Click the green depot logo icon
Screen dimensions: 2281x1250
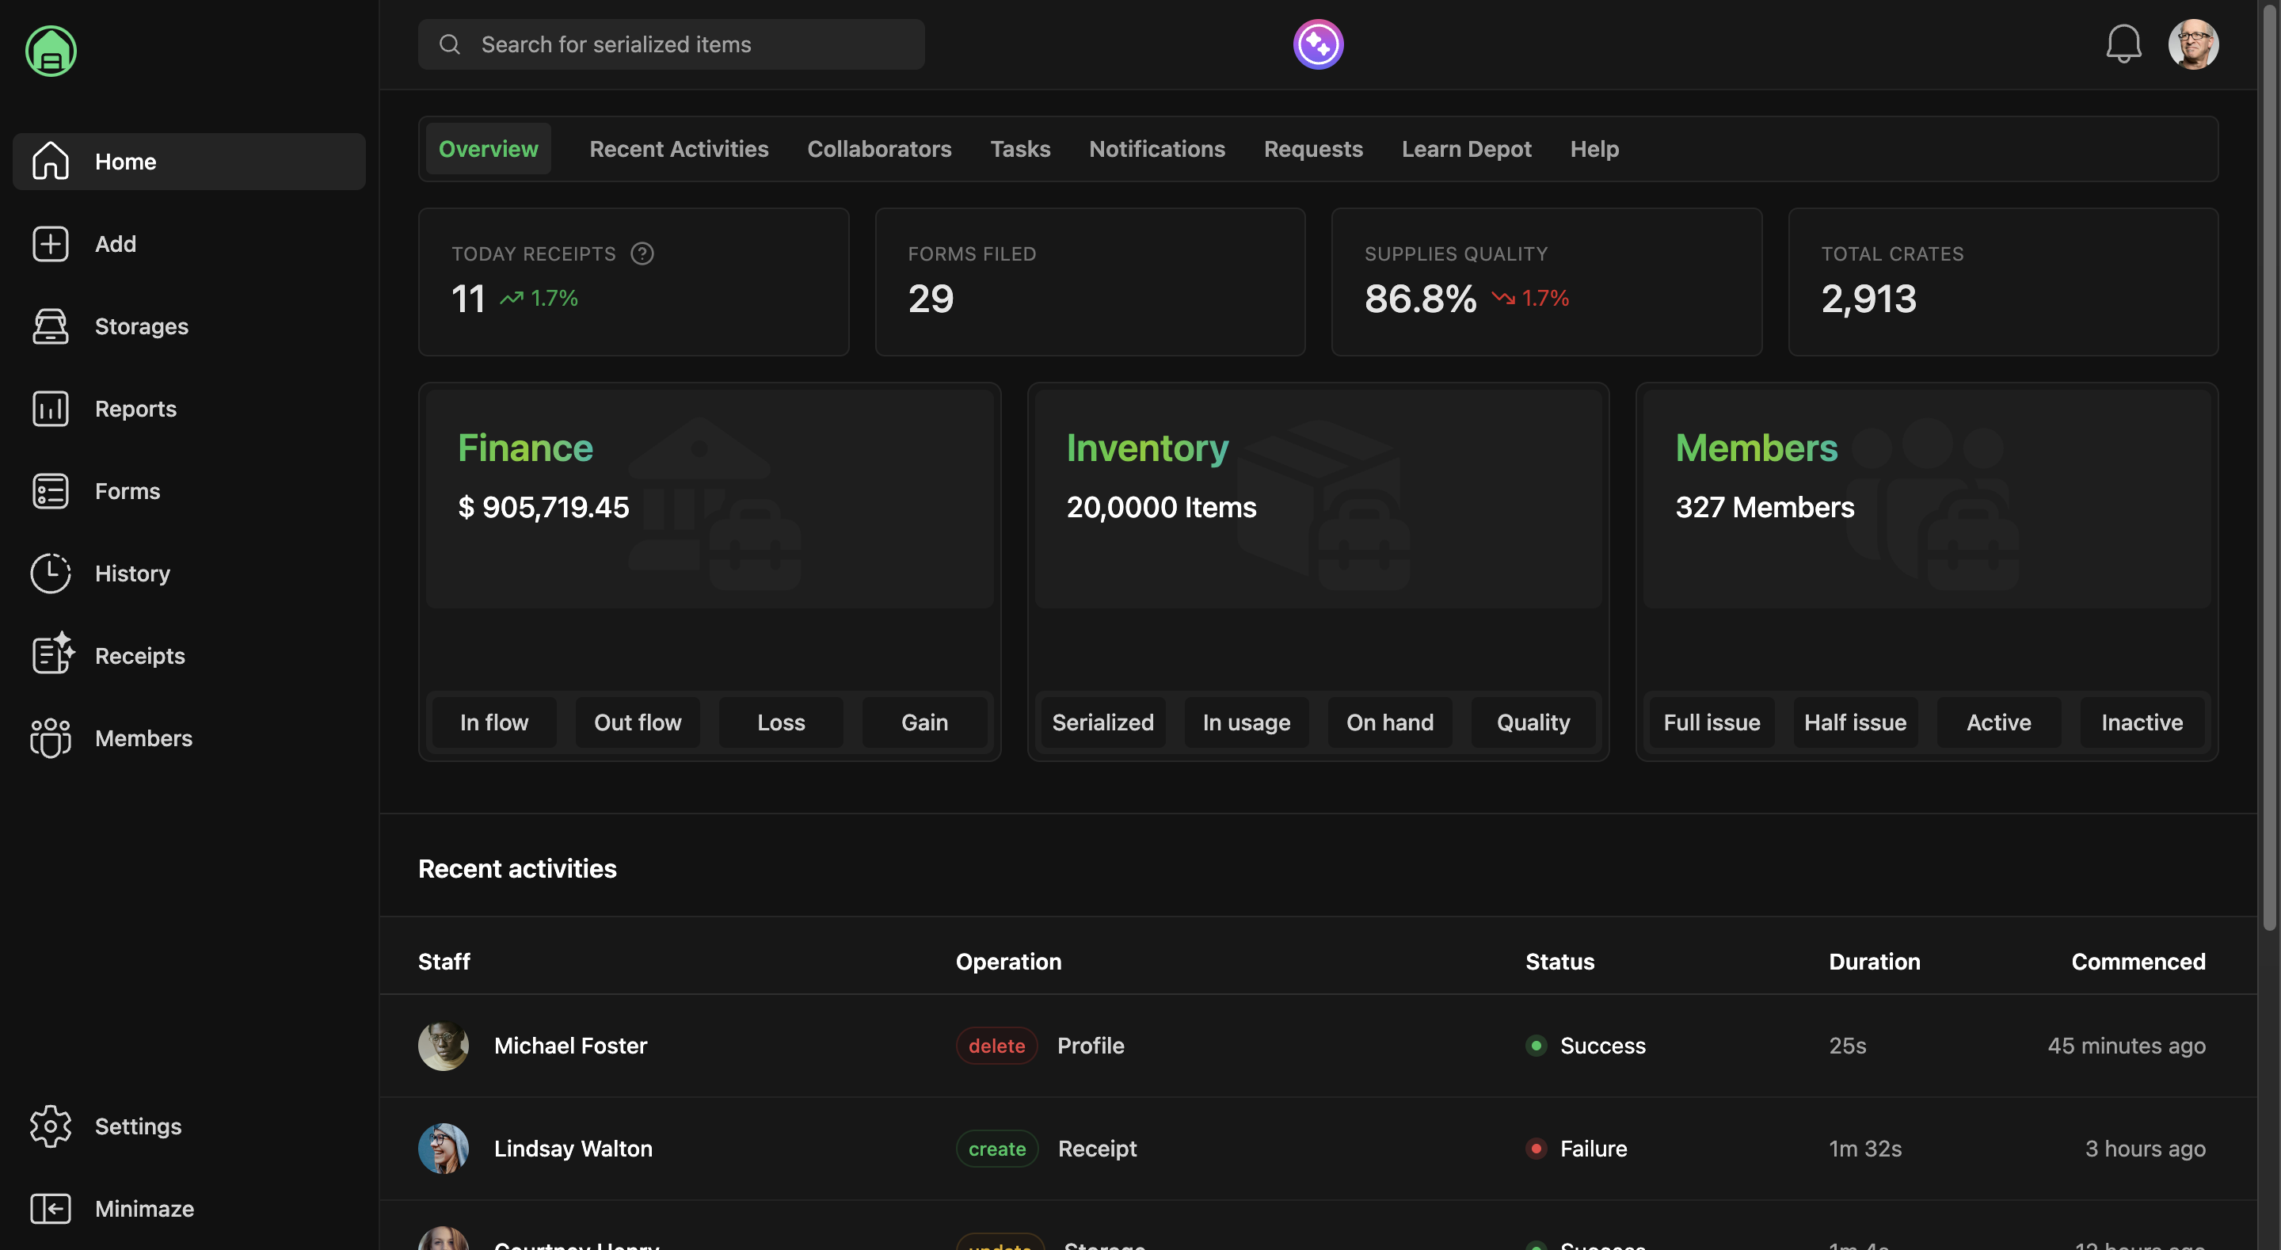[x=51, y=51]
